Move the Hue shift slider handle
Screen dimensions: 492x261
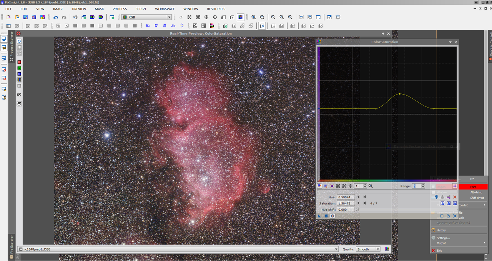point(357,209)
